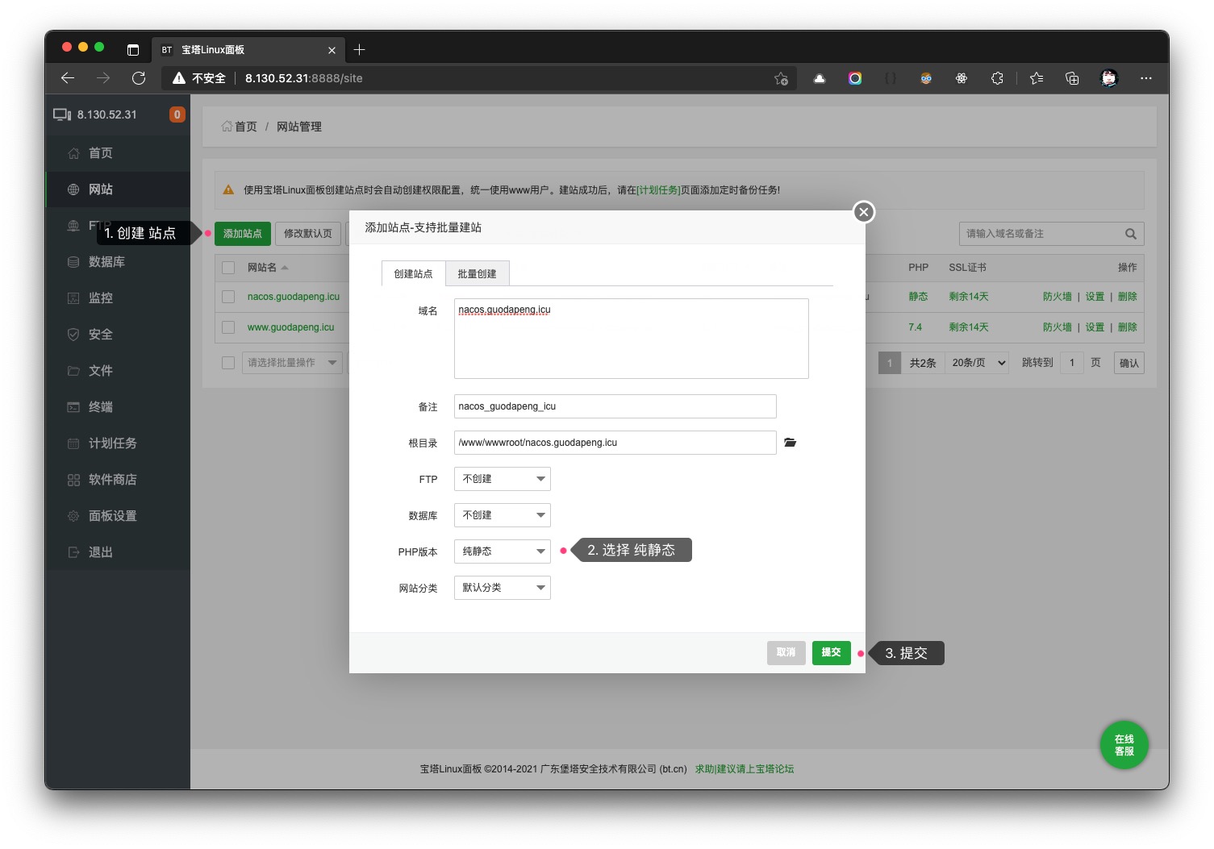This screenshot has width=1214, height=849.
Task: Open the online customer service bubble
Action: click(1124, 745)
